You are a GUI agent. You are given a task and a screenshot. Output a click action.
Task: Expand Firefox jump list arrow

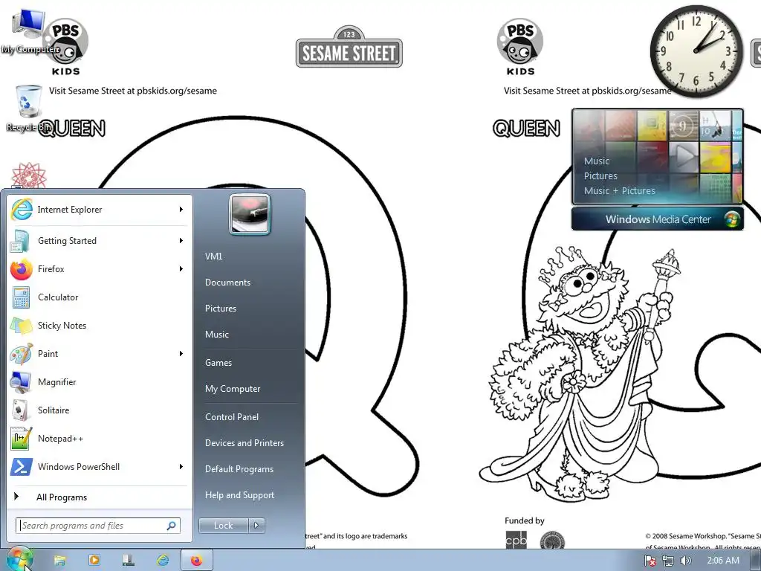pyautogui.click(x=181, y=269)
